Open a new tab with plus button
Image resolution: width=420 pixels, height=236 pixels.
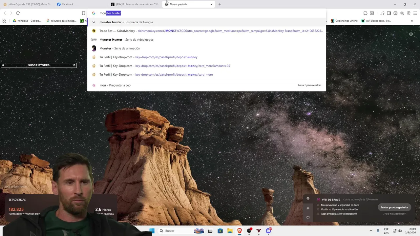(x=220, y=4)
